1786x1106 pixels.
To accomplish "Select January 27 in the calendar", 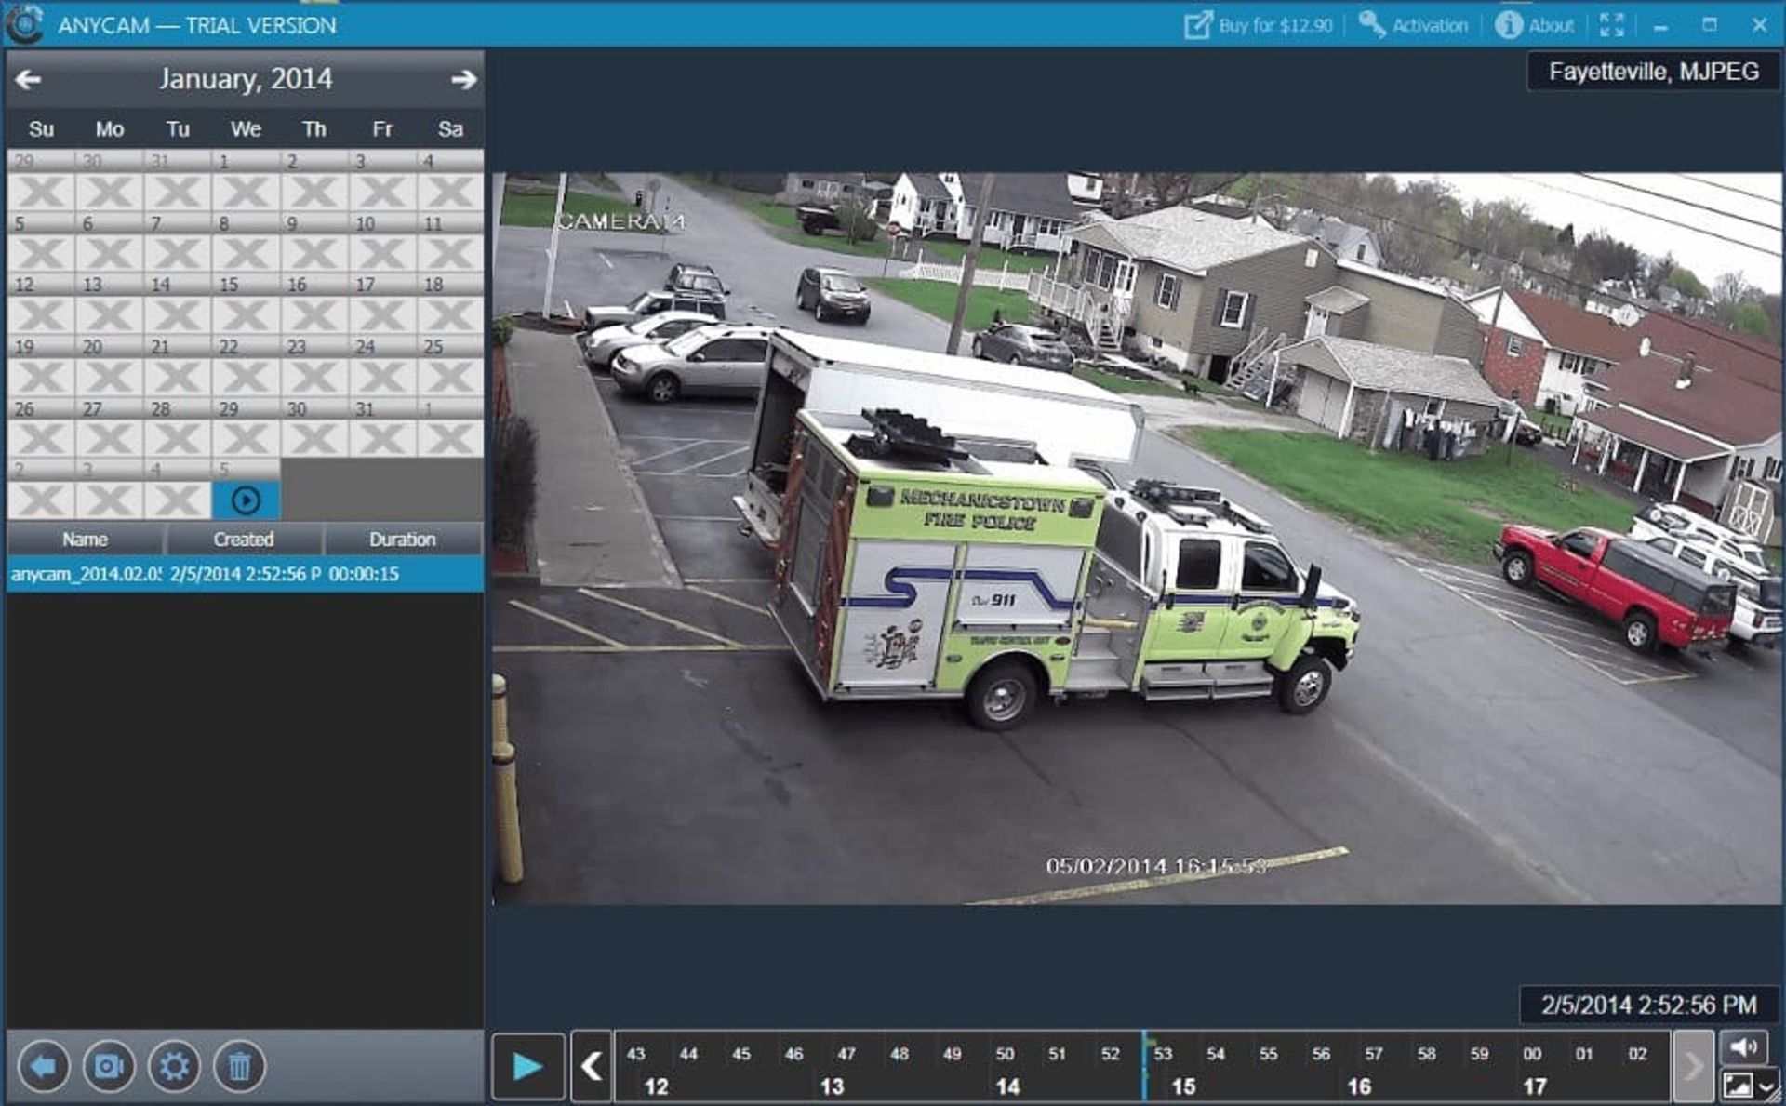I will [x=109, y=429].
